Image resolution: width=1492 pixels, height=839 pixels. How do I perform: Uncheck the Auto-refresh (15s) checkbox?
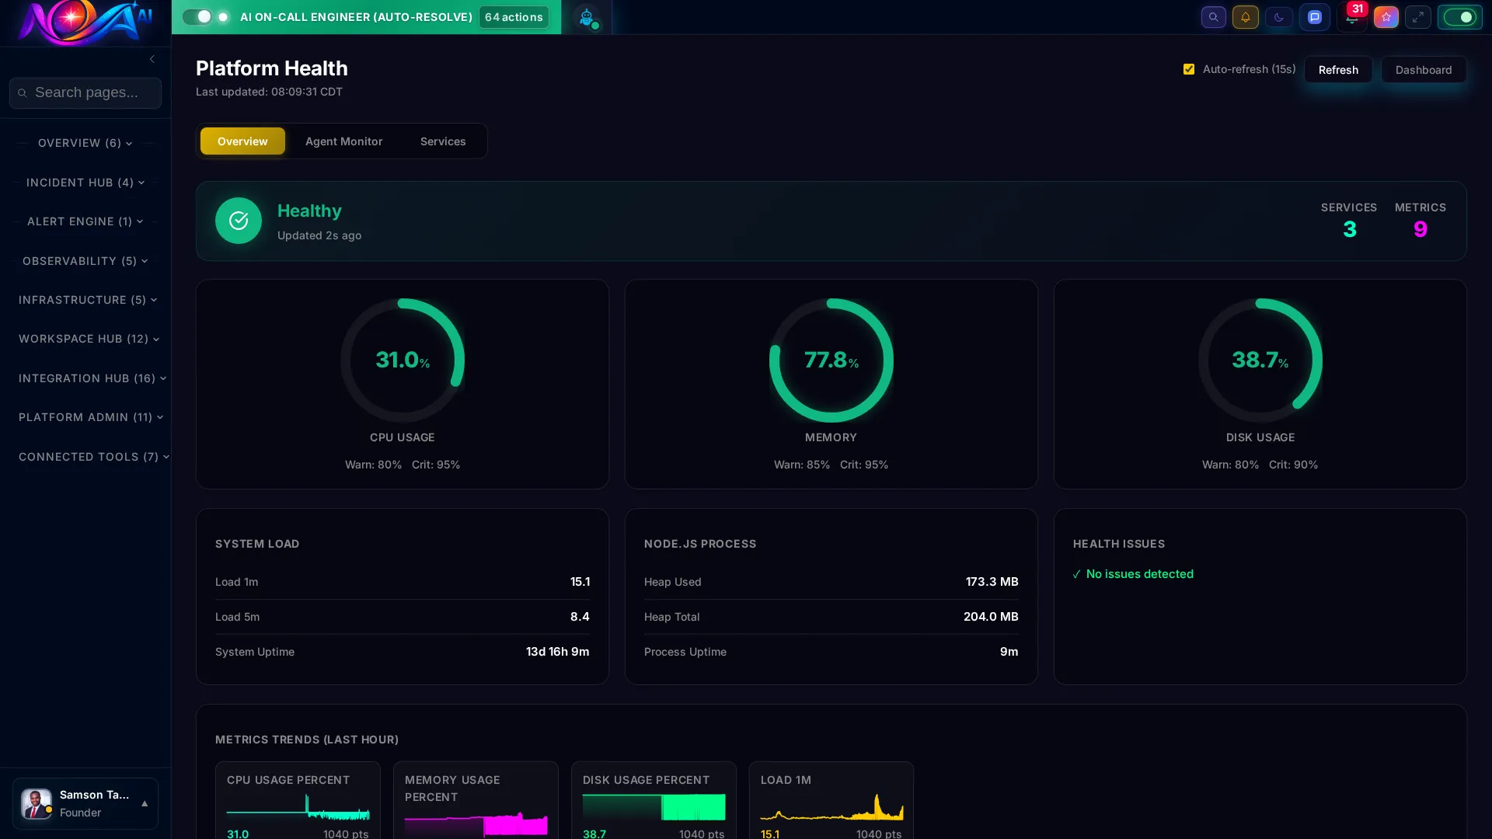pyautogui.click(x=1188, y=68)
